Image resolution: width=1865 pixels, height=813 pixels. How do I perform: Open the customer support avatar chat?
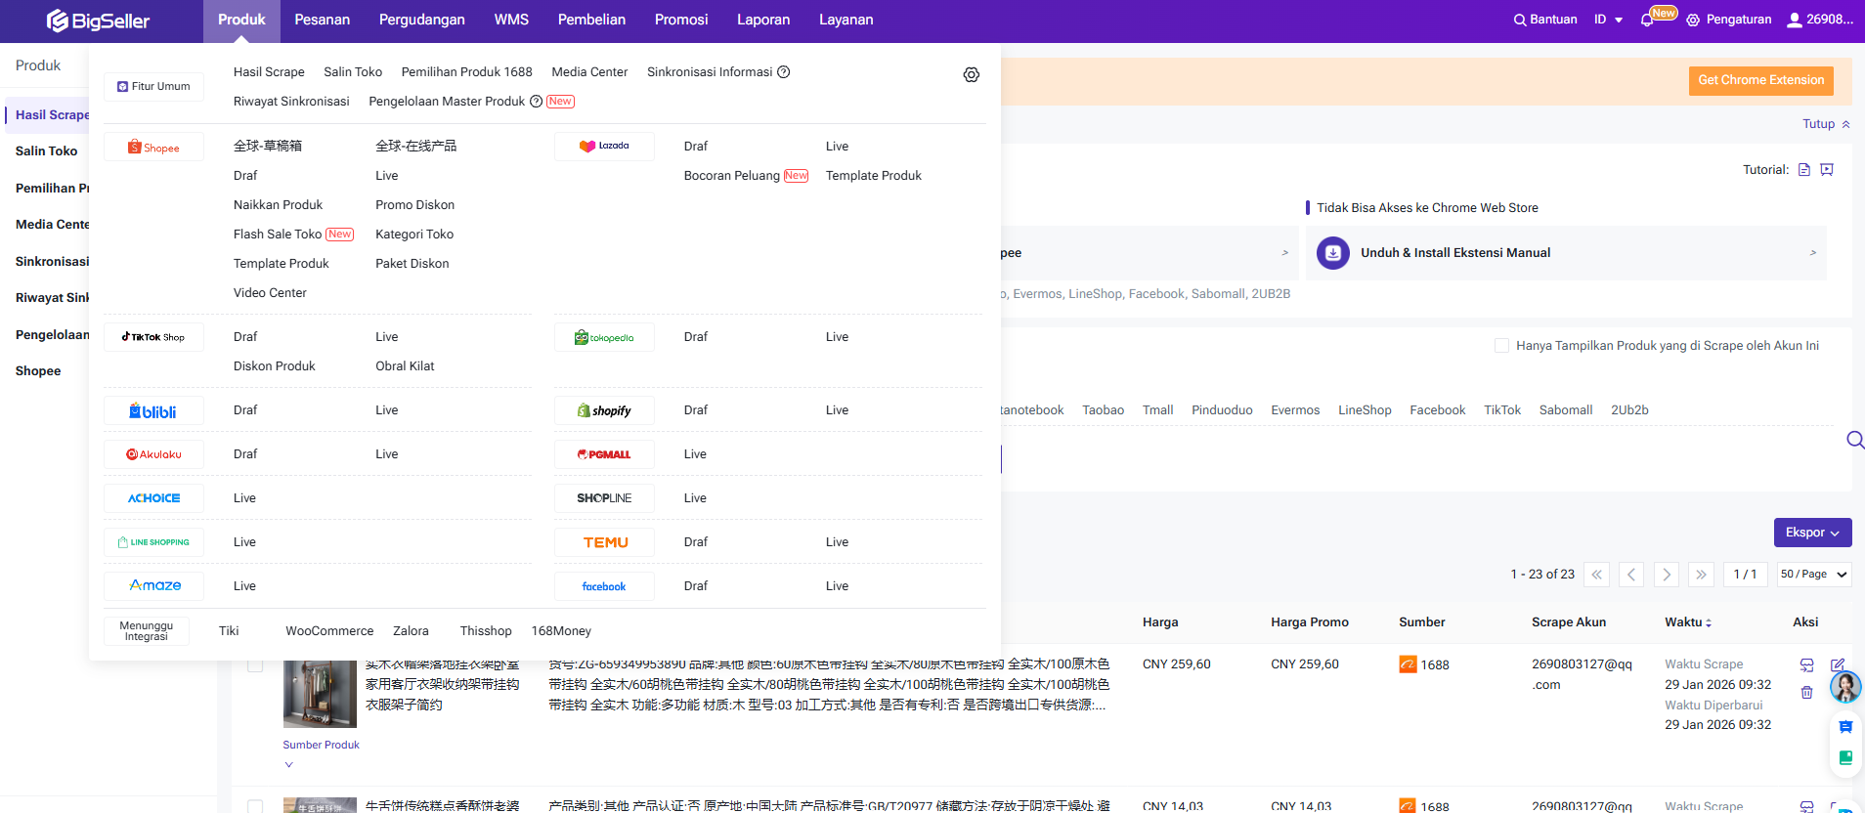pyautogui.click(x=1845, y=687)
